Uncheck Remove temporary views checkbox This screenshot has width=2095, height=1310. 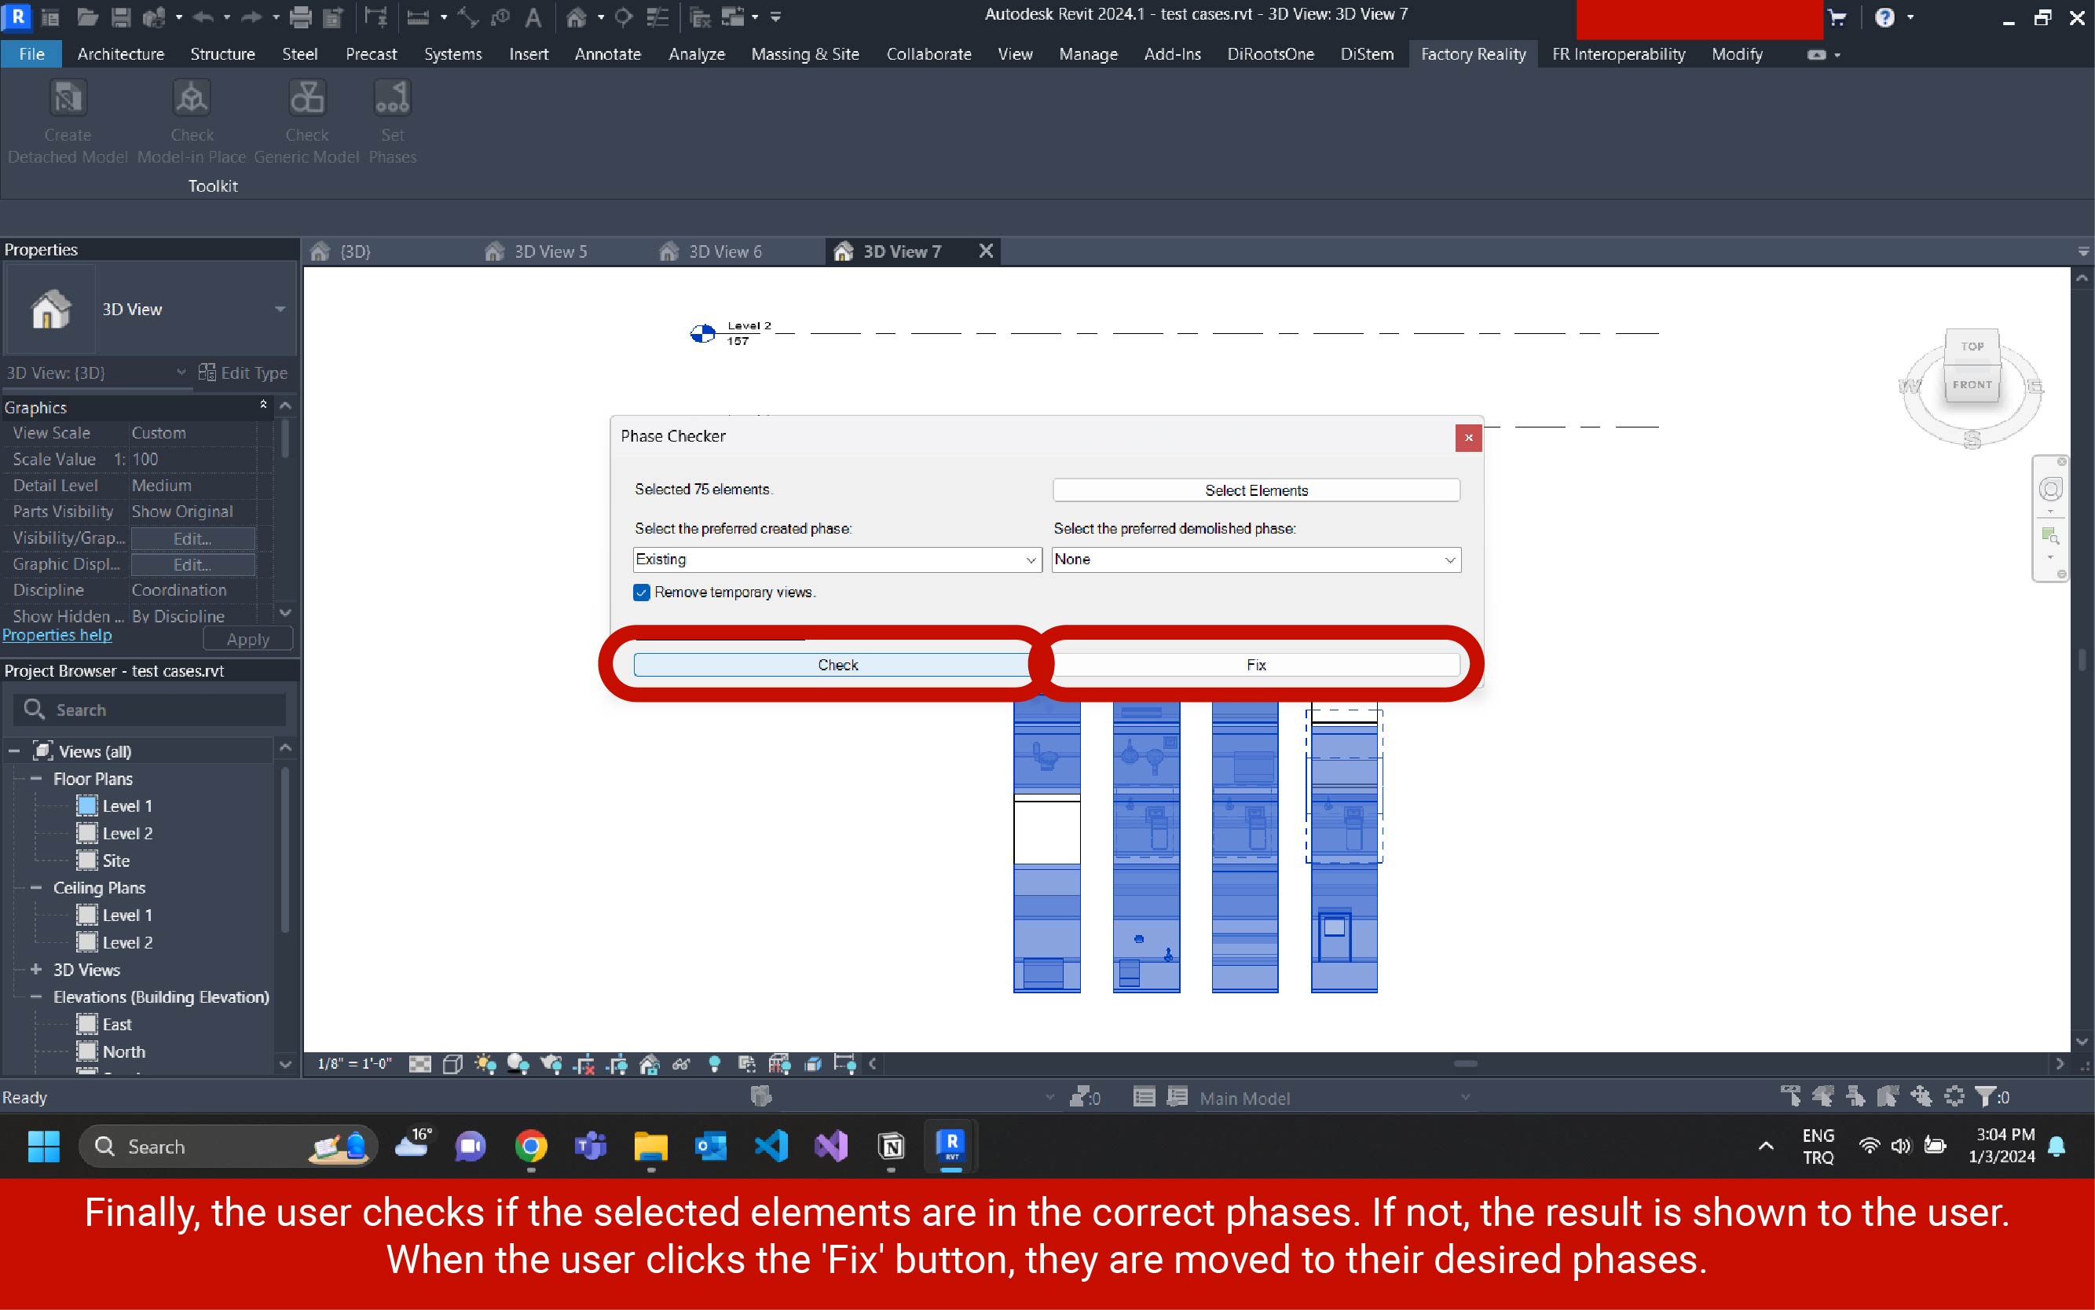(642, 593)
